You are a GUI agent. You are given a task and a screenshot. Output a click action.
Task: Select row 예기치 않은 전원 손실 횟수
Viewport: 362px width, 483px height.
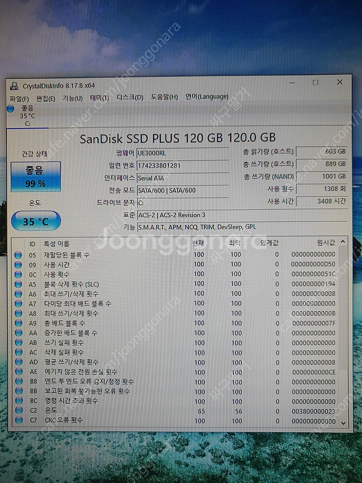(x=176, y=372)
